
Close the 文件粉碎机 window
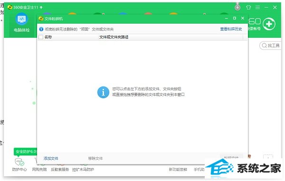243,18
